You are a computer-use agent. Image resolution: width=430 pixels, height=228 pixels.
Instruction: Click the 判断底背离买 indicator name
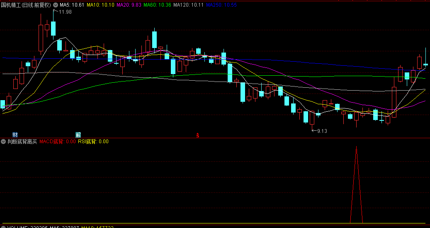22,142
